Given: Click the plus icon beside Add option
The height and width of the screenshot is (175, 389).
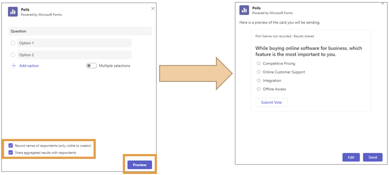Looking at the screenshot, I should tap(14, 66).
